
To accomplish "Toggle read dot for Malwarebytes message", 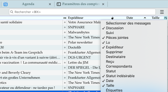I will pos(65,32).
